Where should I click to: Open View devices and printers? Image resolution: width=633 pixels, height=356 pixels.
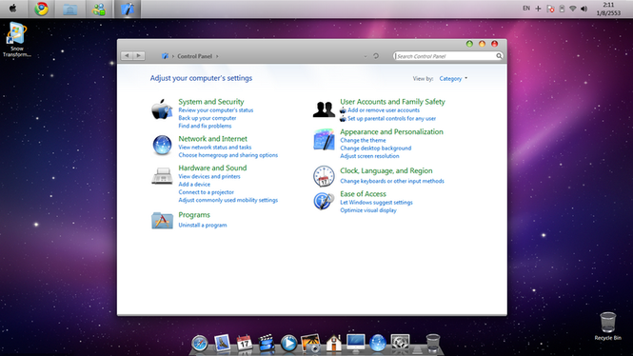point(209,176)
